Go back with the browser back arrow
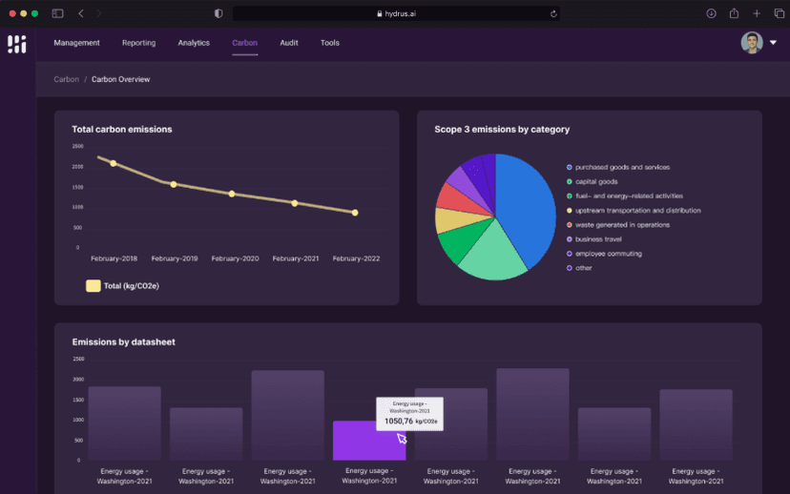The image size is (790, 494). tap(81, 13)
